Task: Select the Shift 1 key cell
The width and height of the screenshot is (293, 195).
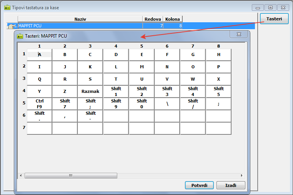Action: click(x=116, y=91)
